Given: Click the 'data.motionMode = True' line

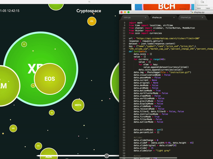Looking at the screenshot, I should pos(147,91).
